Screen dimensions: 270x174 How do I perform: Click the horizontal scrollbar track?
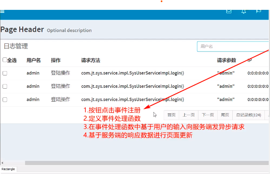147,163
